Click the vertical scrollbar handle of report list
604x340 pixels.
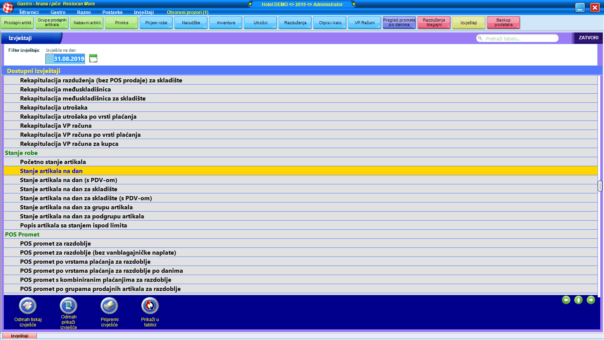point(600,186)
